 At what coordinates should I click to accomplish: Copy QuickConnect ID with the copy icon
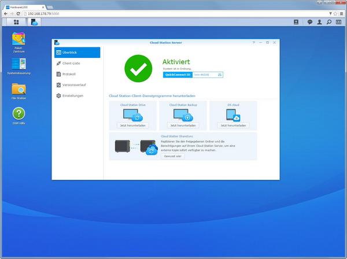220,75
